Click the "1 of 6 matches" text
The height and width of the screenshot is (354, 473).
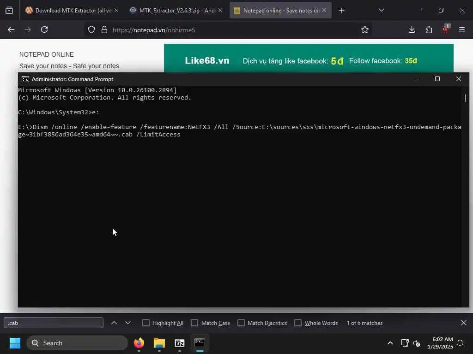point(365,323)
